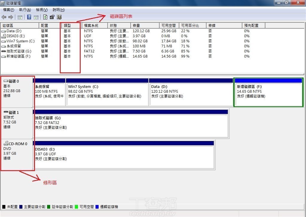
Task: Click the 232.88 GB label under 磁碟 0
Action: pos(12,91)
